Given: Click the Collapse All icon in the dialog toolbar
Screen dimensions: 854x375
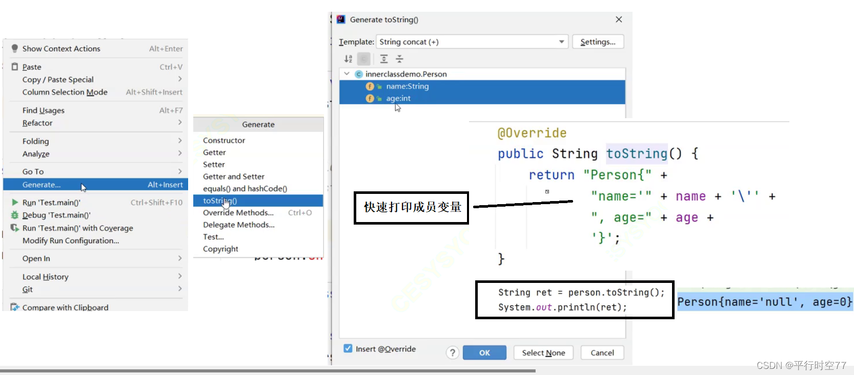Looking at the screenshot, I should click(x=399, y=59).
